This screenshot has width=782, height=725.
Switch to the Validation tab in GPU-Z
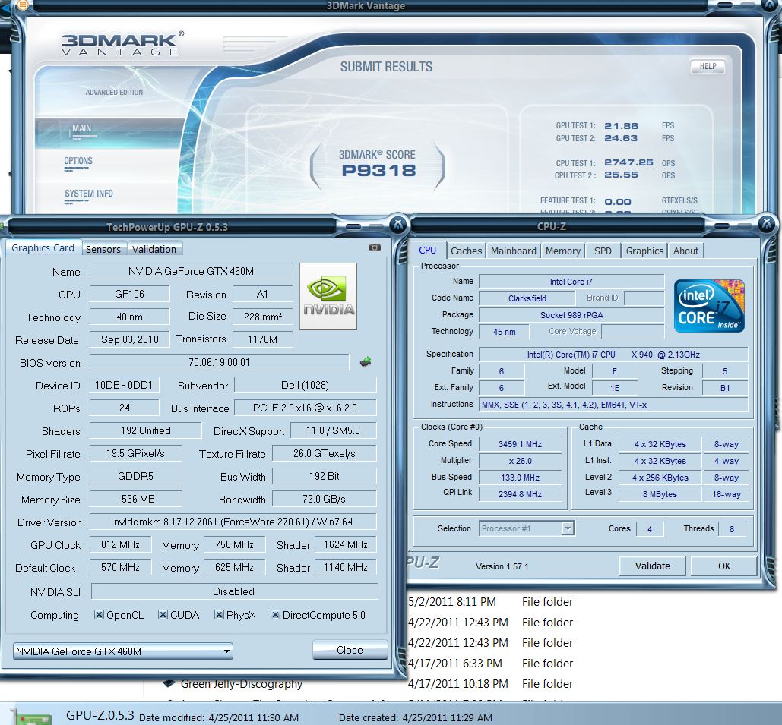154,249
